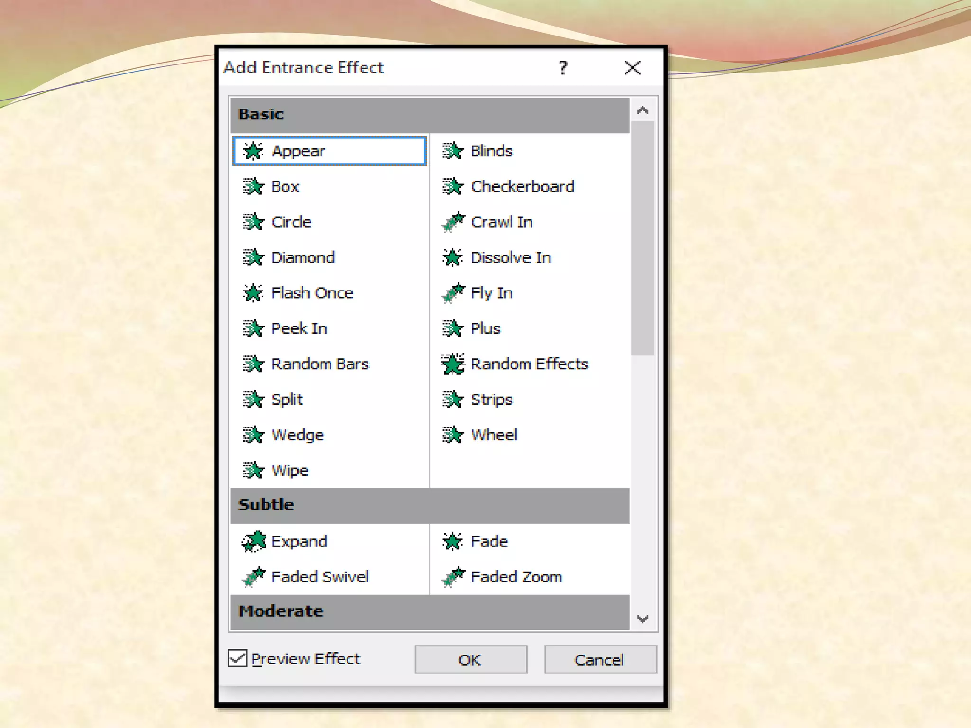Click the Fly In effect icon
The height and width of the screenshot is (728, 971).
[x=452, y=293]
